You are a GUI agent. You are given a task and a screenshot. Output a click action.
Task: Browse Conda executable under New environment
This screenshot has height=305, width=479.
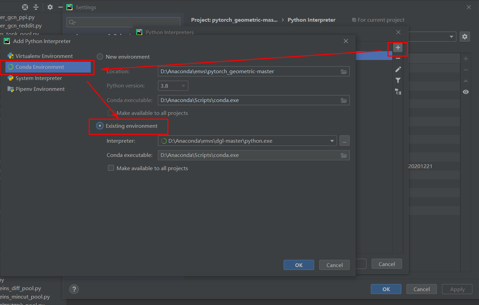(344, 100)
